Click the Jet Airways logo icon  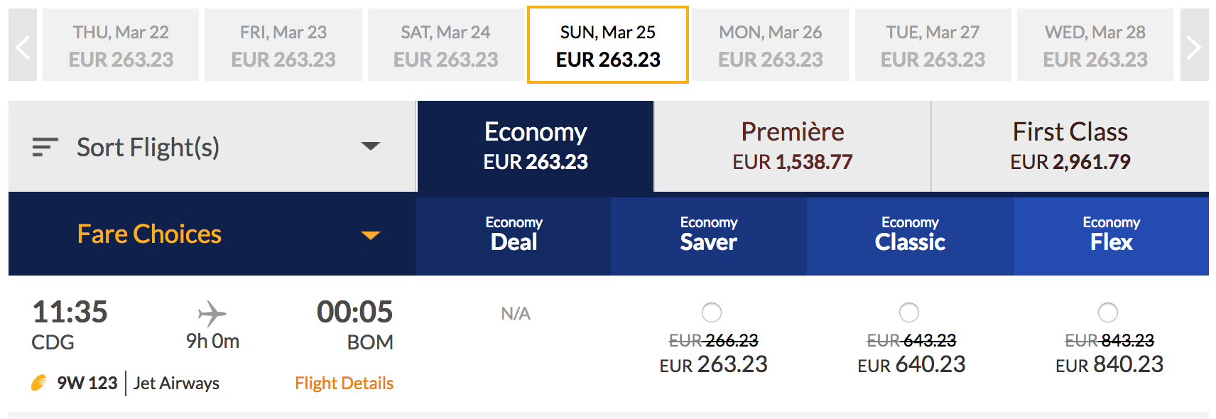pos(39,383)
